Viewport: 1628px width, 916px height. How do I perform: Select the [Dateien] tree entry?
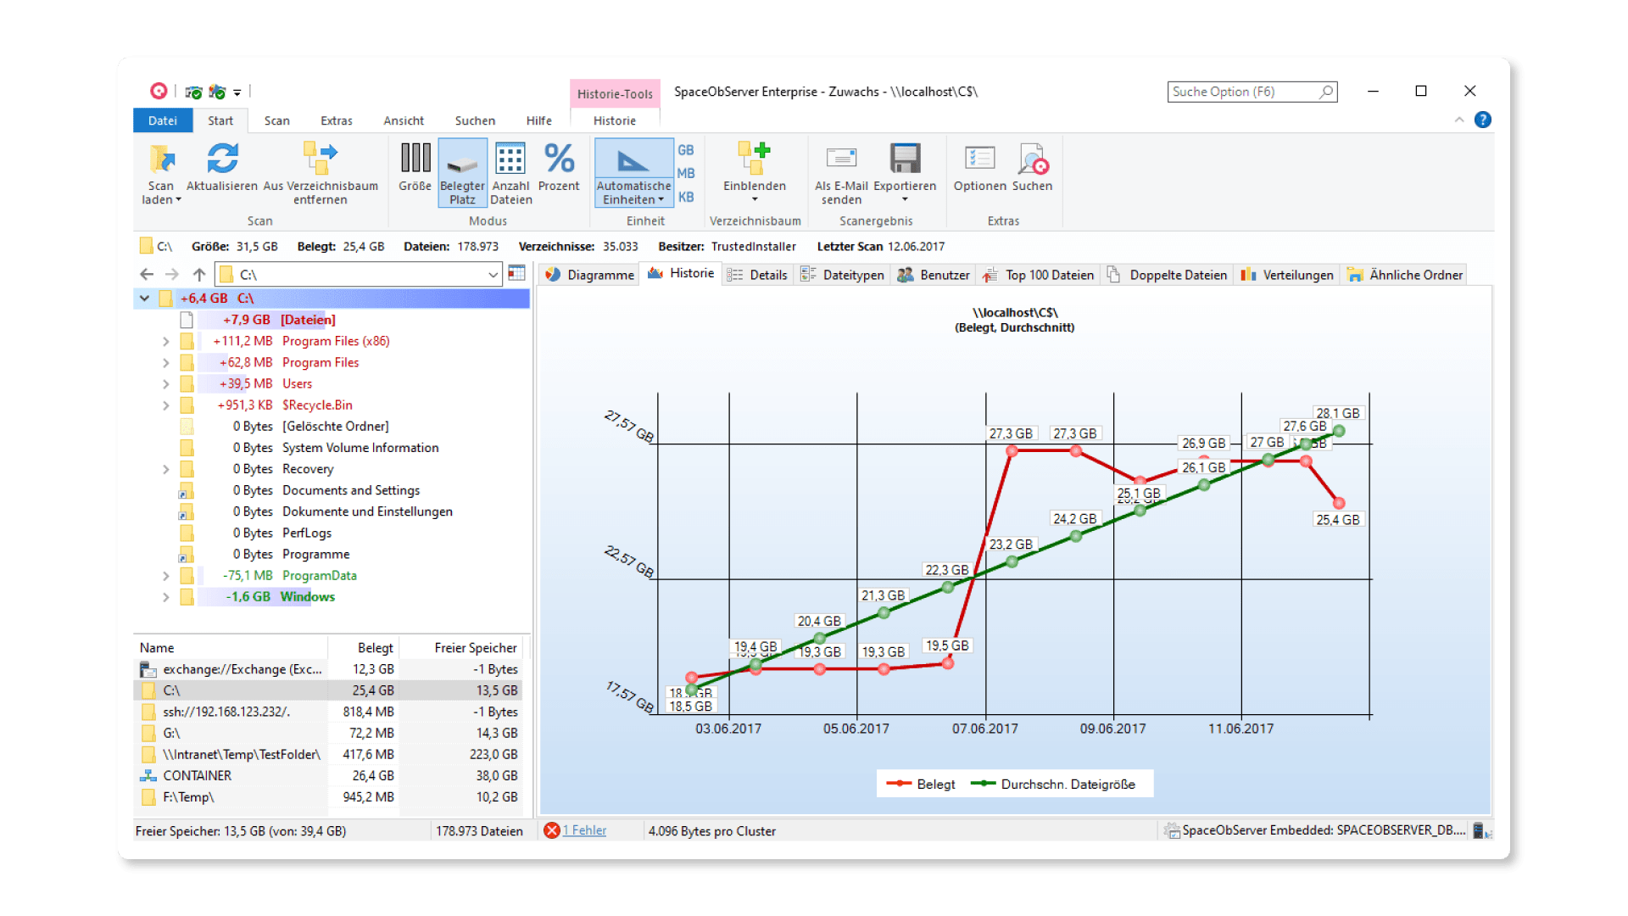(x=308, y=320)
